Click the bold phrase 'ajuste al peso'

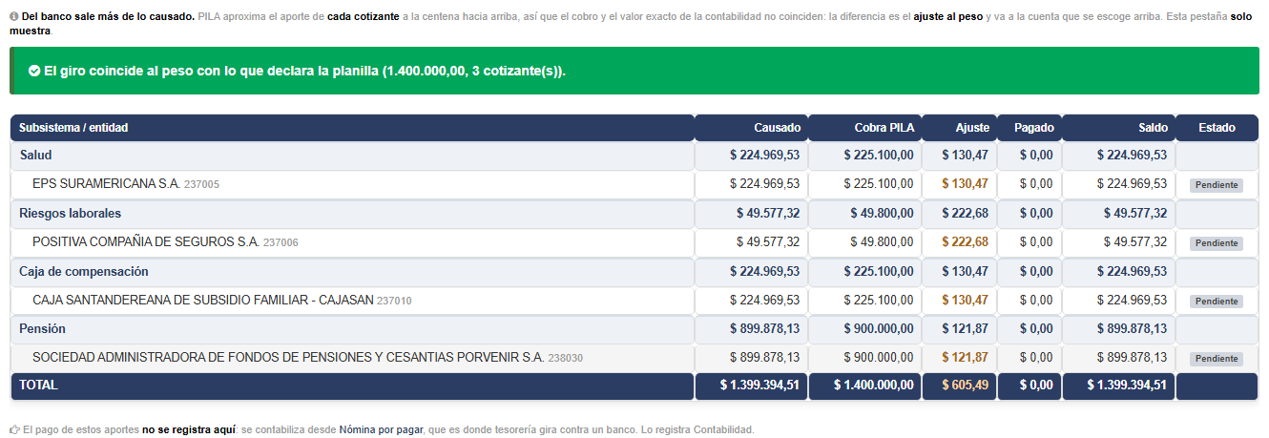point(947,17)
